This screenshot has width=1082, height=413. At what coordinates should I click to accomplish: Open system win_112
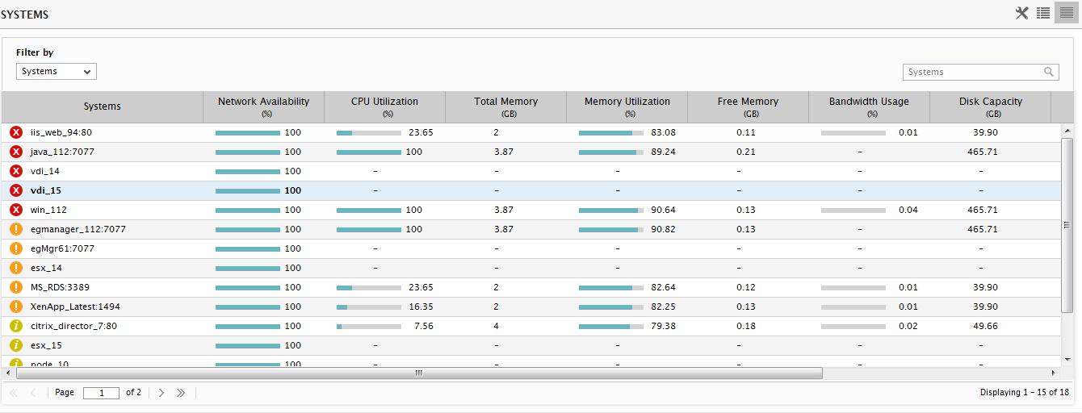pyautogui.click(x=49, y=210)
